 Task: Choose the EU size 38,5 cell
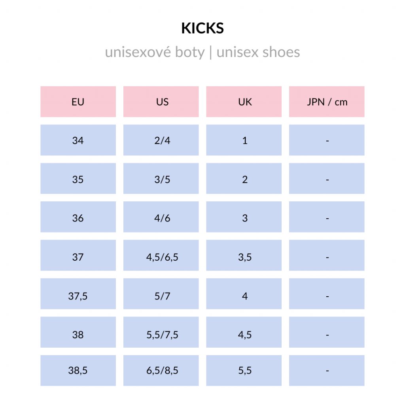tap(78, 371)
